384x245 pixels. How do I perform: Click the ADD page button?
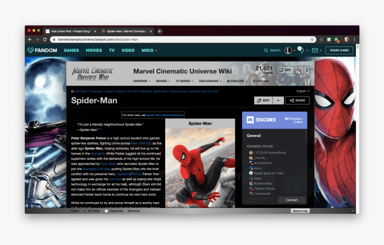point(285,70)
